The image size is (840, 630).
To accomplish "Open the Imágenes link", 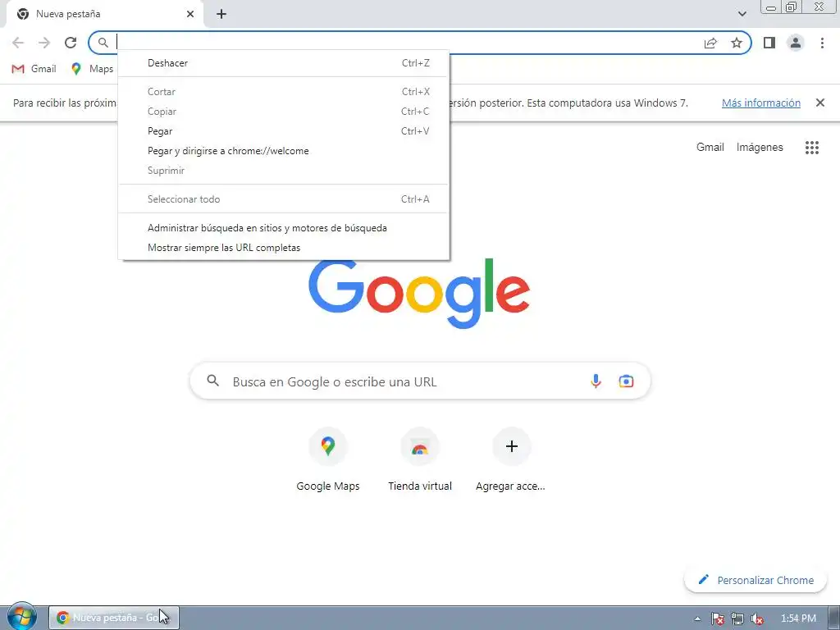I will (759, 148).
